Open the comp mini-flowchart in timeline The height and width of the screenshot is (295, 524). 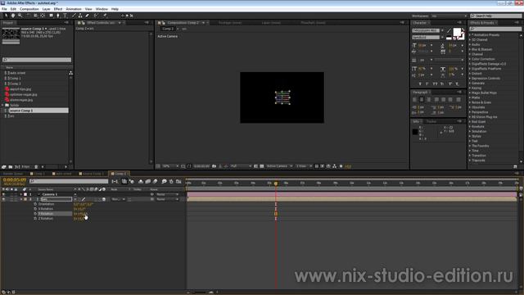pyautogui.click(x=115, y=181)
